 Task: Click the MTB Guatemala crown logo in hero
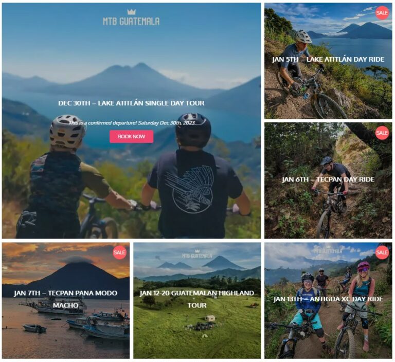pos(131,17)
